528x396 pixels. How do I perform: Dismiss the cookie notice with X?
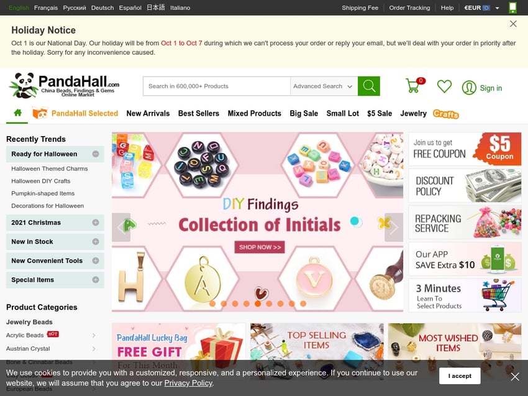[x=515, y=377]
